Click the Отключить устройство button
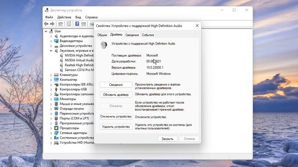The height and width of the screenshot is (167, 298). tap(116, 116)
